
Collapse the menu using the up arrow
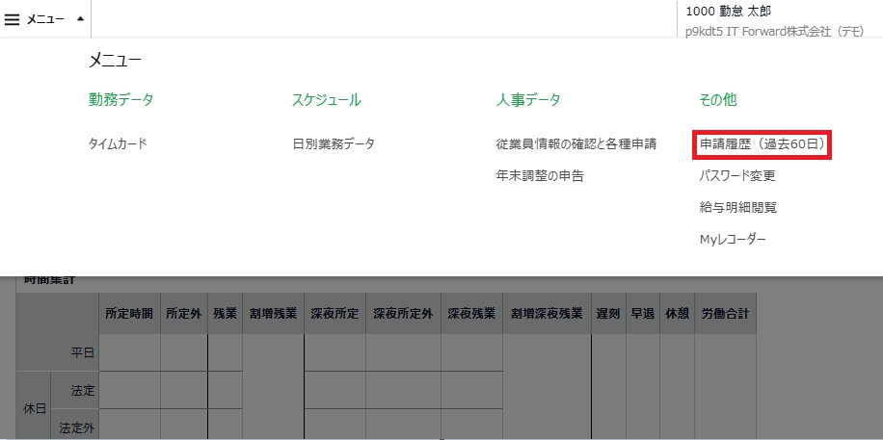pos(80,19)
